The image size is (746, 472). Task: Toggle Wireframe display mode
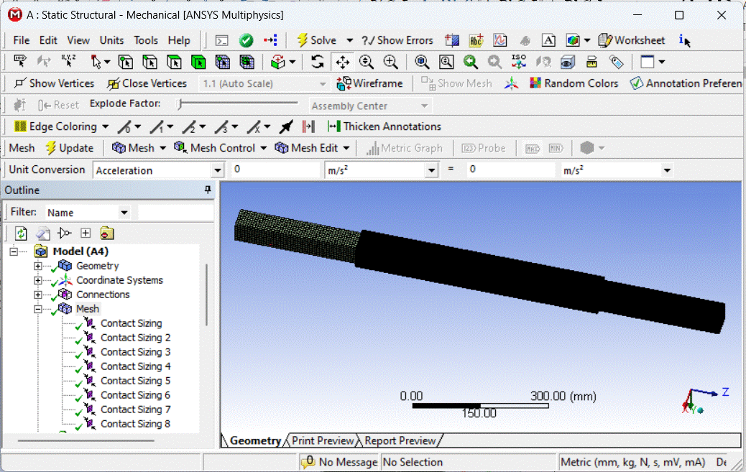pyautogui.click(x=369, y=83)
